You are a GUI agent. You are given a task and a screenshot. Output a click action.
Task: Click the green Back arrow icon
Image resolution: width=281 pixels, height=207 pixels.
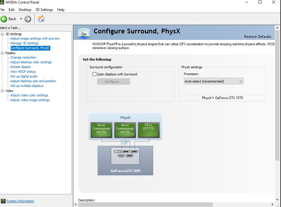pos(4,19)
